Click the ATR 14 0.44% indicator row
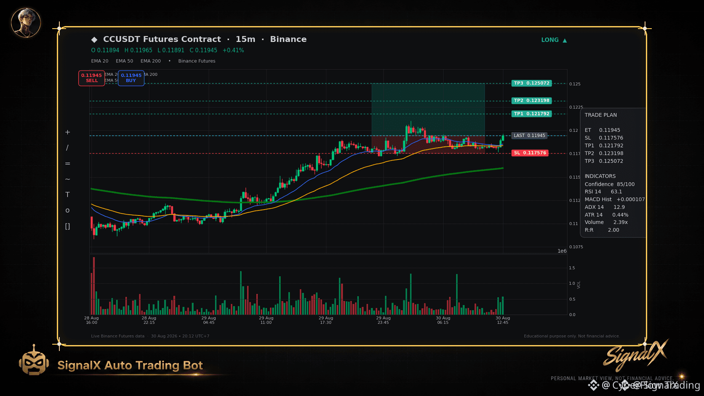Image resolution: width=704 pixels, height=396 pixels. pos(606,215)
